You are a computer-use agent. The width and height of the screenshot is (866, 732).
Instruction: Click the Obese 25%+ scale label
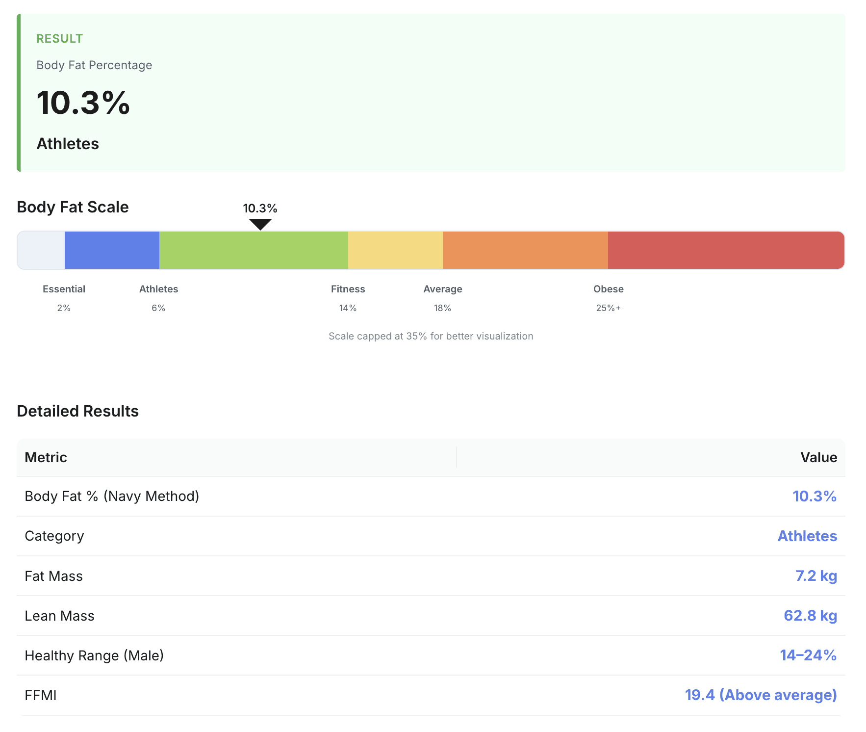(x=608, y=298)
